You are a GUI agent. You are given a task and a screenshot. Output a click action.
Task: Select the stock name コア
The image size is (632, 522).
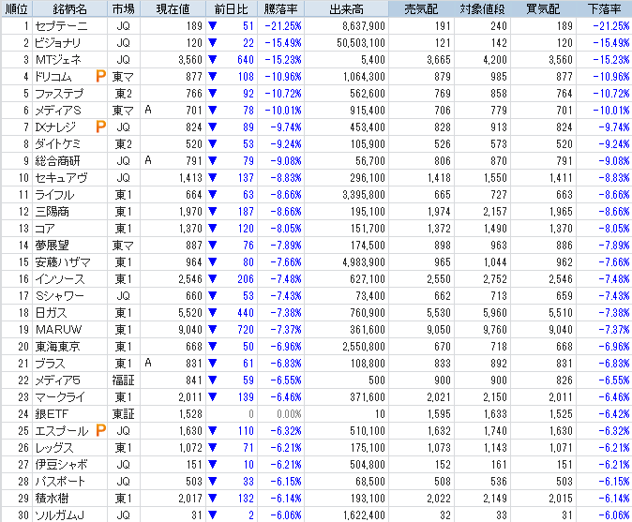tap(45, 229)
